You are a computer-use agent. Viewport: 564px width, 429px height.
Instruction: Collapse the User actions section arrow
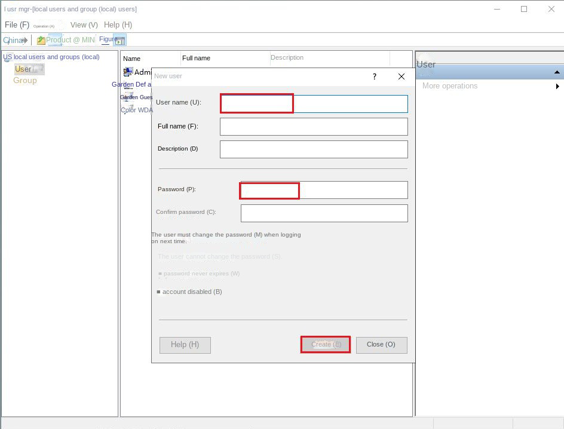557,72
